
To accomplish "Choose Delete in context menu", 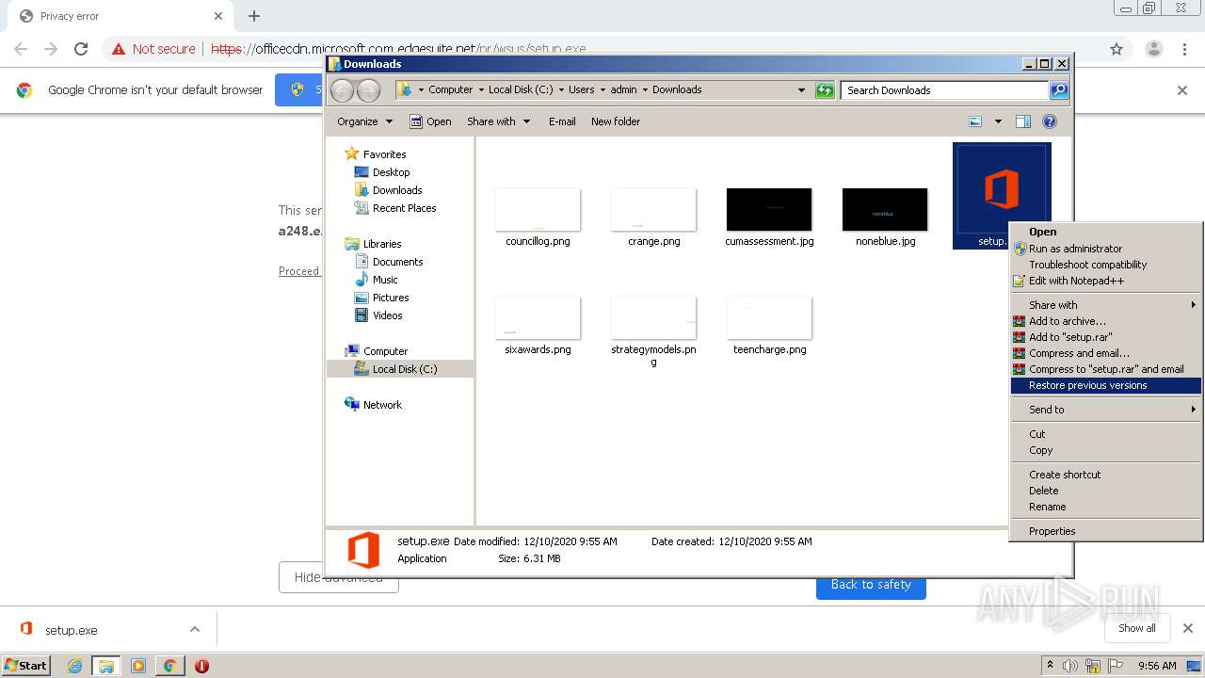I will (x=1105, y=491).
